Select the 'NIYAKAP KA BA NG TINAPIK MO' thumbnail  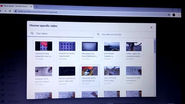[x=67, y=46]
